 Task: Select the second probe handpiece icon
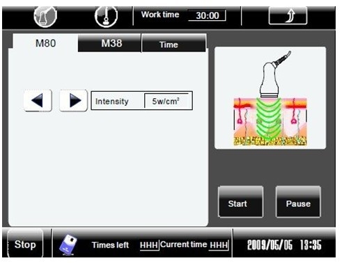[106, 16]
